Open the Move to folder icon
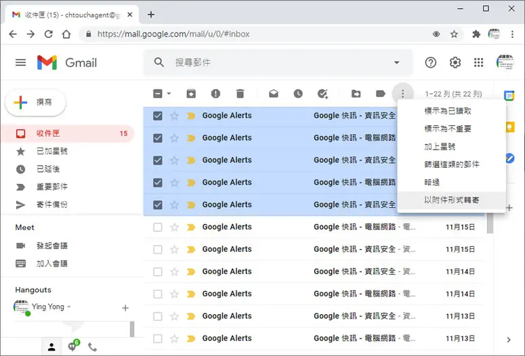Image resolution: width=525 pixels, height=356 pixels. tap(356, 93)
